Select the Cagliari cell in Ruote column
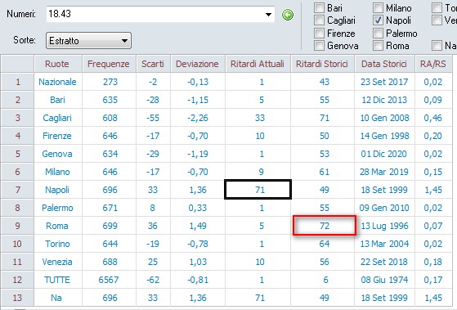Screen dimensions: 457x310 (58, 118)
